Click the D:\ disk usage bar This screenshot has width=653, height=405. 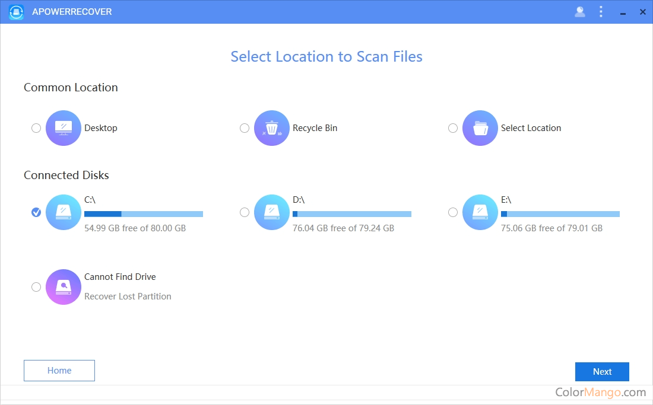click(352, 214)
